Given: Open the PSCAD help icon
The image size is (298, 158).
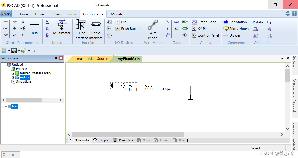Looking at the screenshot, I should tap(294, 14).
